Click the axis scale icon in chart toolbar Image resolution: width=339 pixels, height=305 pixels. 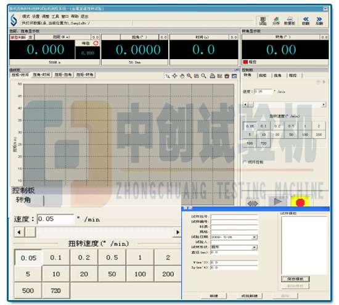click(196, 76)
